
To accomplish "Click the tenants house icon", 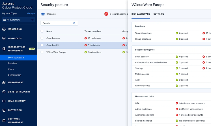I will pyautogui.click(x=43, y=14).
